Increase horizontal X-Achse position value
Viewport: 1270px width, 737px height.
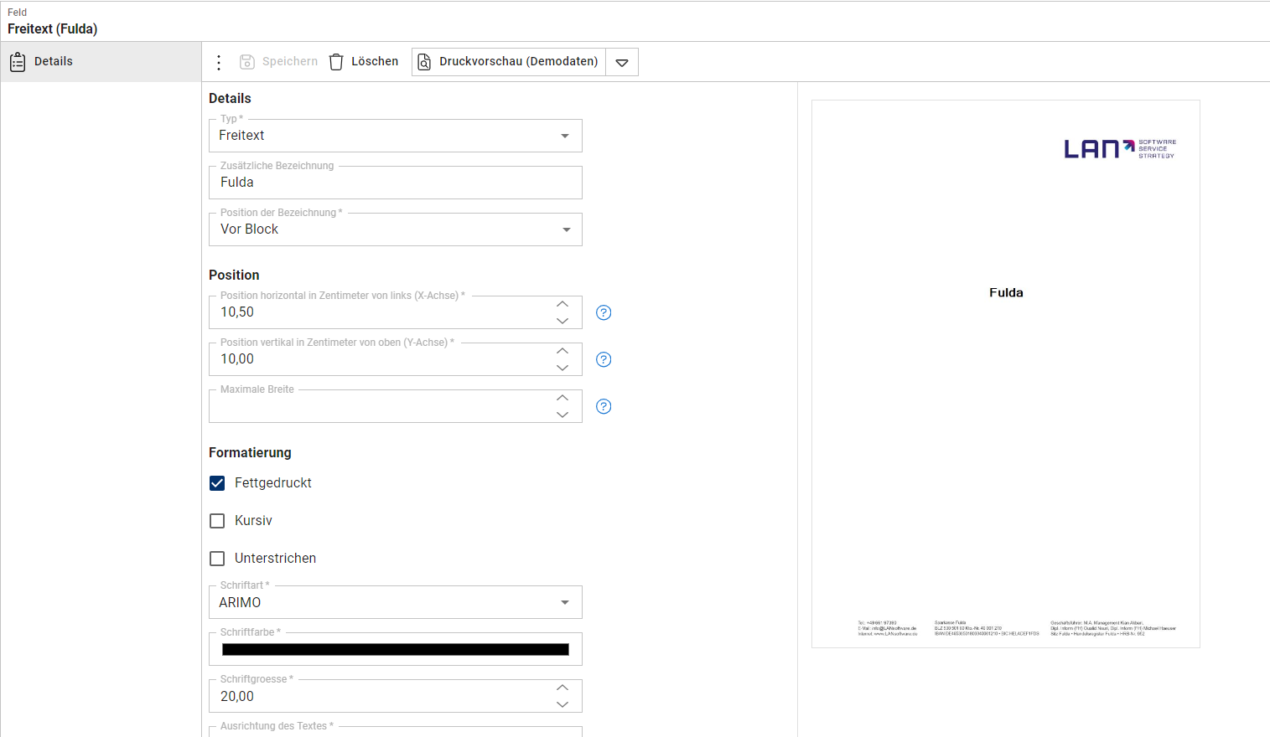(562, 304)
